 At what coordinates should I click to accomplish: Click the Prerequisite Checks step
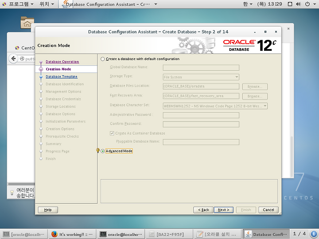(62, 136)
